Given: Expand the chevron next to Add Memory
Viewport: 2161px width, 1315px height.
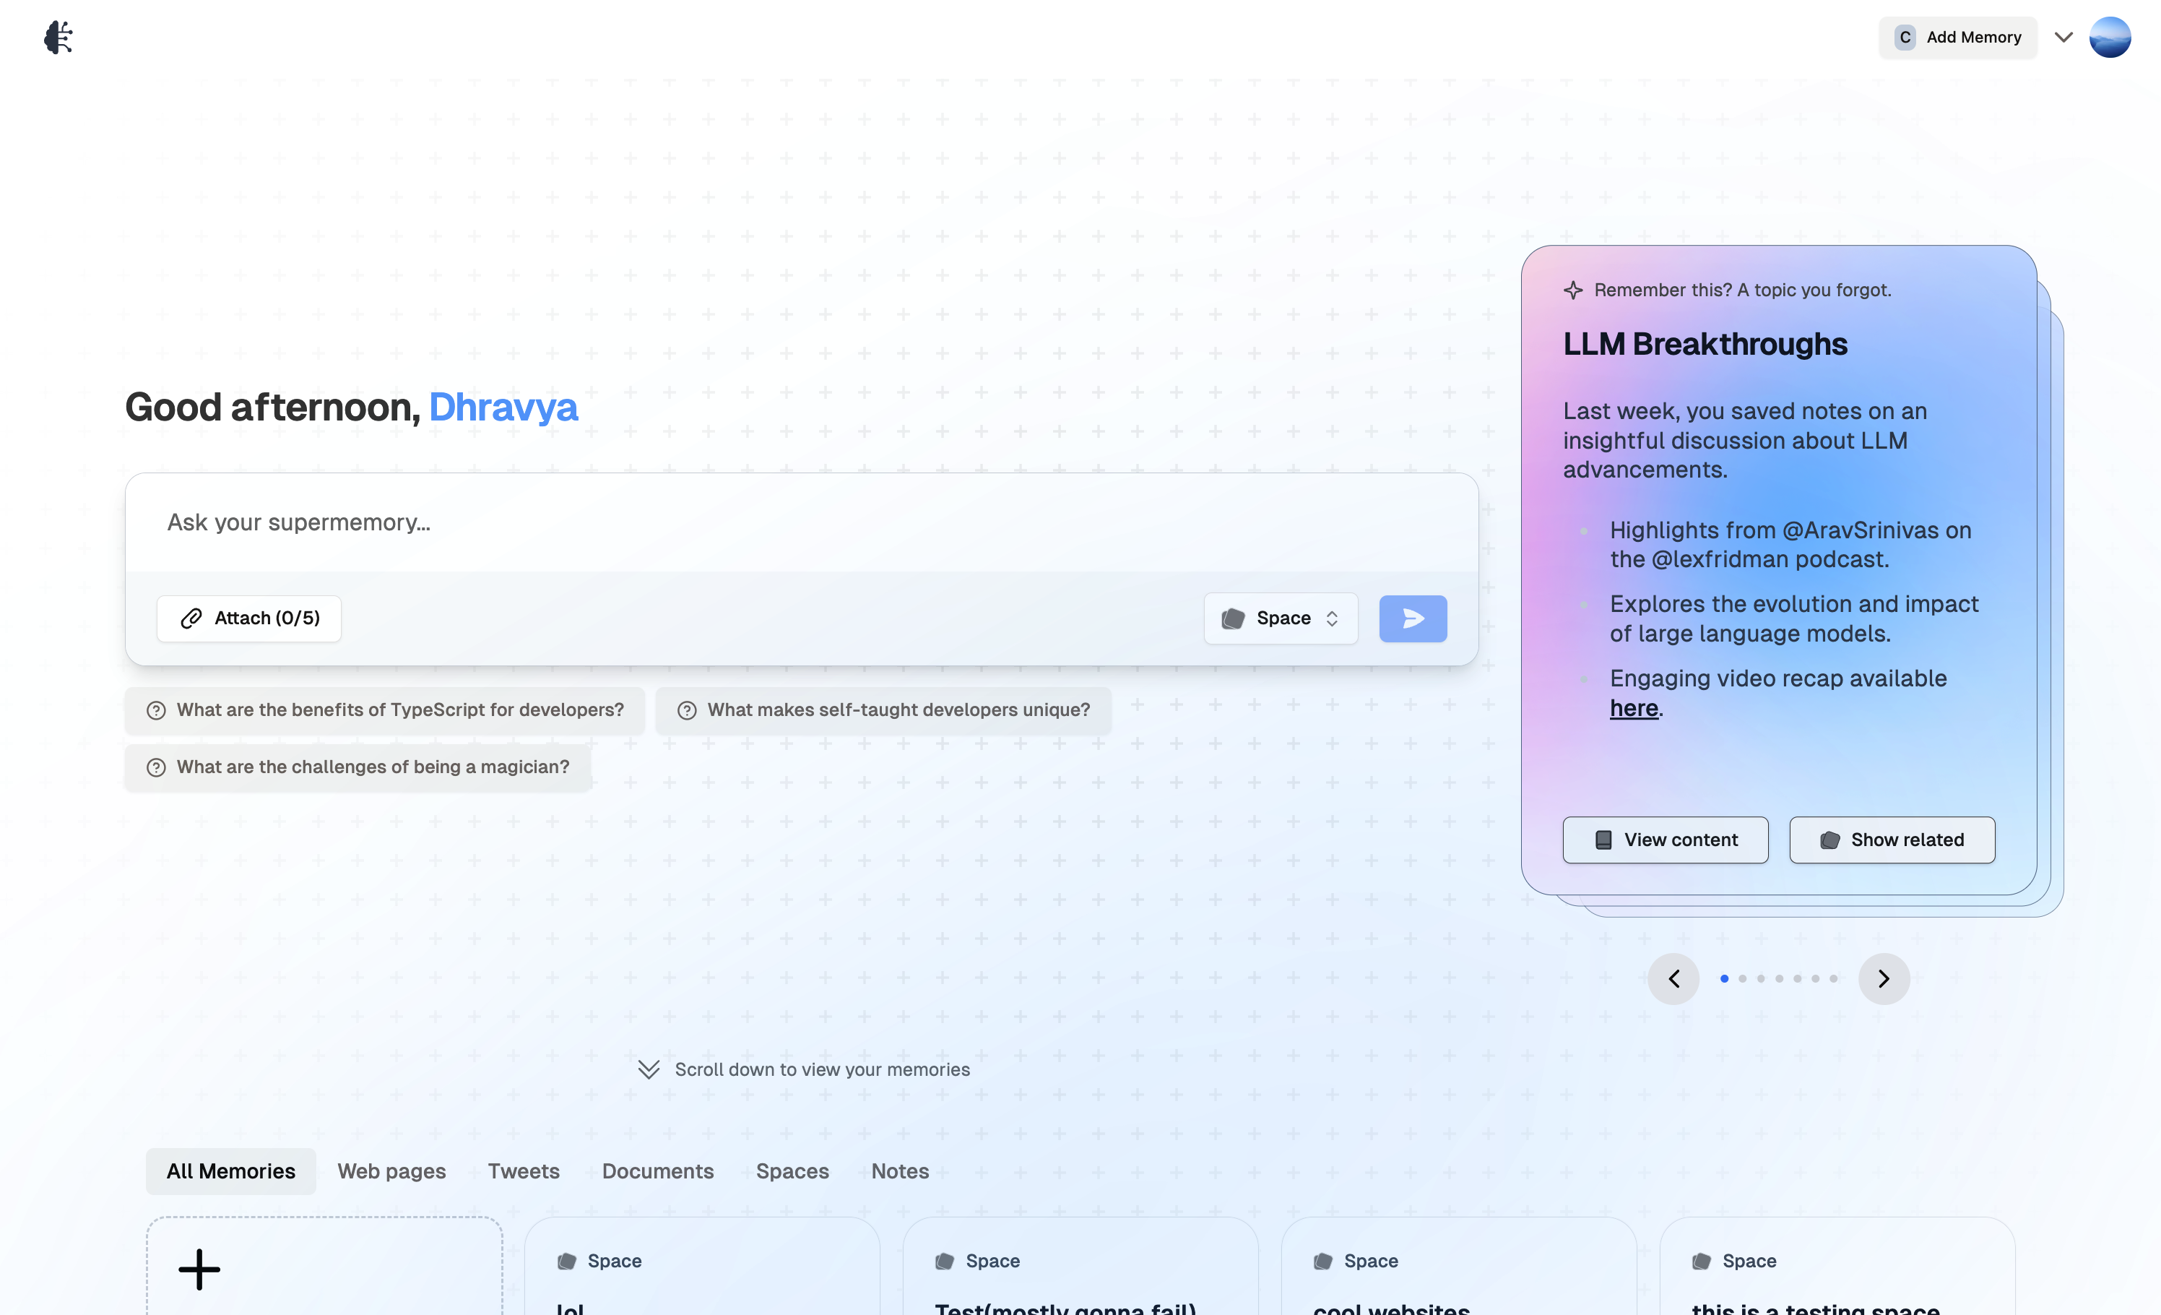Looking at the screenshot, I should [x=2063, y=38].
